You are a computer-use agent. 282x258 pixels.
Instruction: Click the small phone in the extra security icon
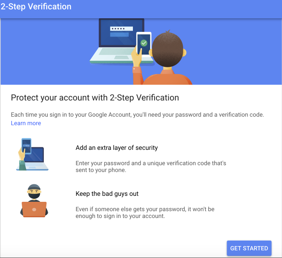coord(26,145)
